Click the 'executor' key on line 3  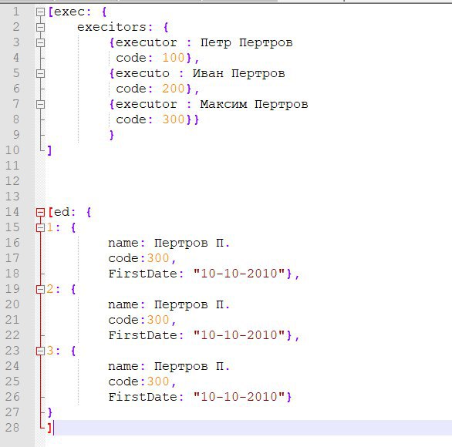[146, 42]
